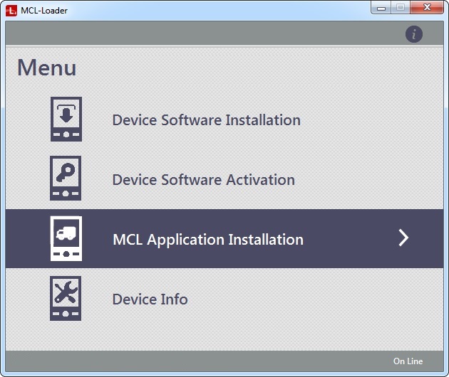Expand the chevron arrow on highlighted row
Screen dimensions: 449x377
click(403, 238)
